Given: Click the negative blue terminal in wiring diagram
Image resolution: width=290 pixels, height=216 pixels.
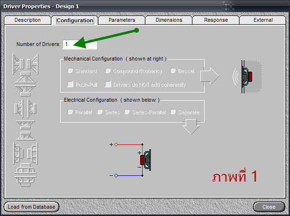Looking at the screenshot, I should coord(116,175).
